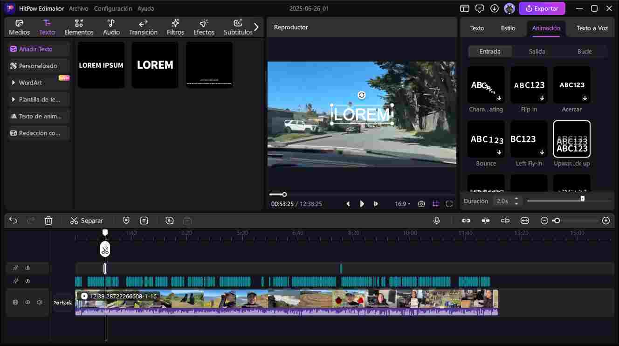The height and width of the screenshot is (346, 619).
Task: Expand the Plantilla de texto category
Action: click(x=39, y=99)
